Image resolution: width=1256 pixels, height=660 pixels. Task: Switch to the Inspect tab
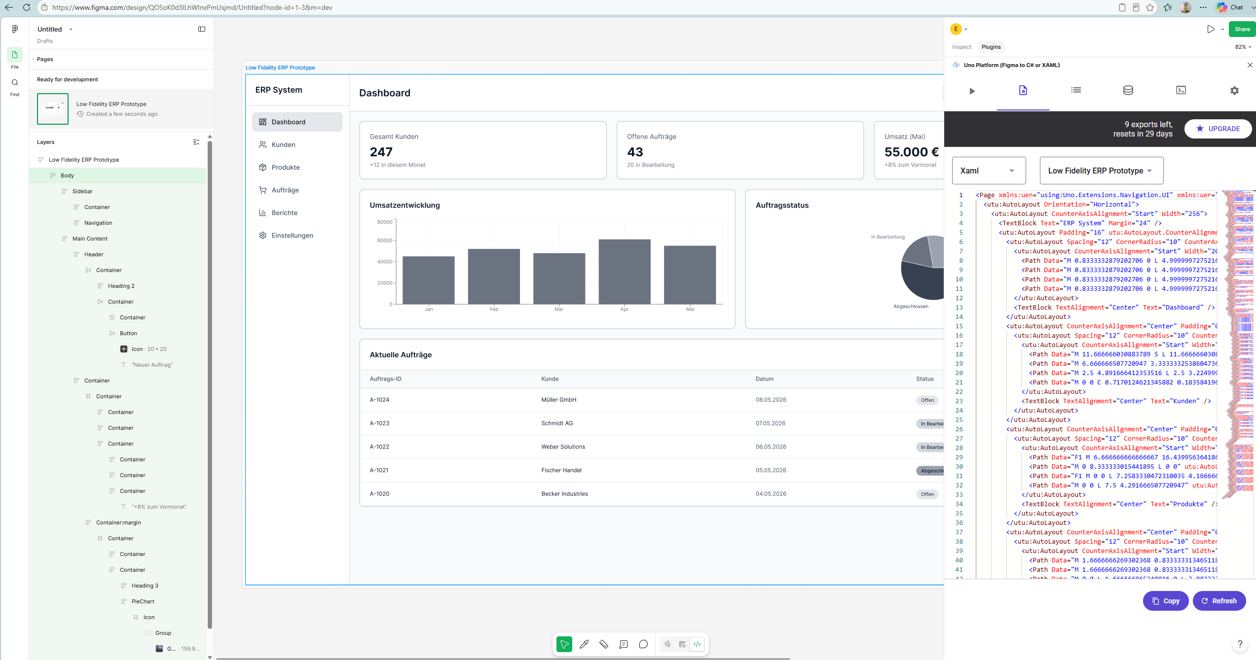[961, 47]
